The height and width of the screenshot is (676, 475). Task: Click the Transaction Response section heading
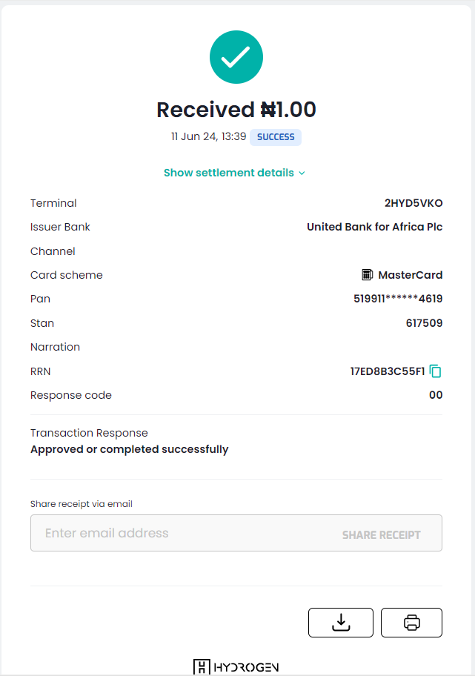(x=89, y=433)
